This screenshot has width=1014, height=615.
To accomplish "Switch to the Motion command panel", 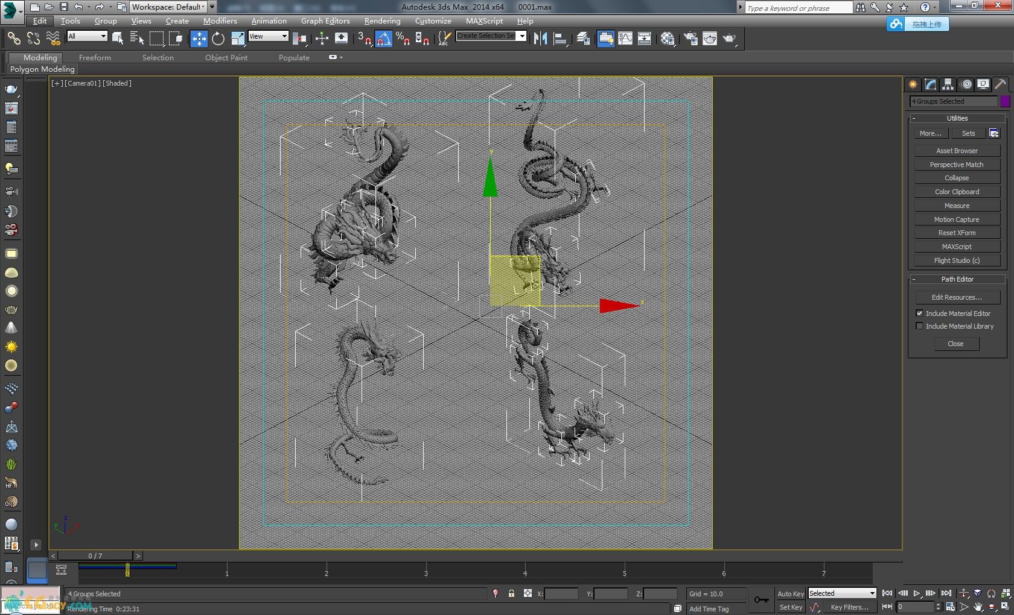I will click(966, 84).
